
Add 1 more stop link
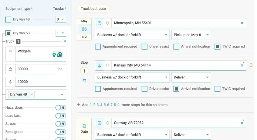coord(91,105)
